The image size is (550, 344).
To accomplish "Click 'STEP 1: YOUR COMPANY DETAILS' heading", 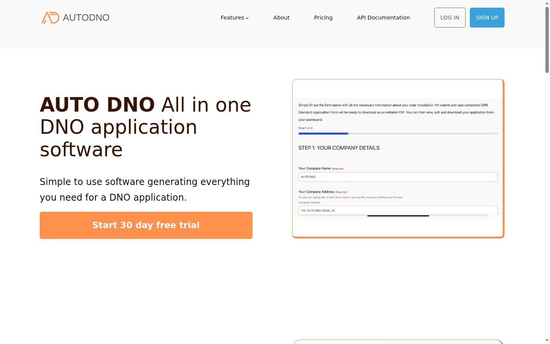I will (x=339, y=148).
